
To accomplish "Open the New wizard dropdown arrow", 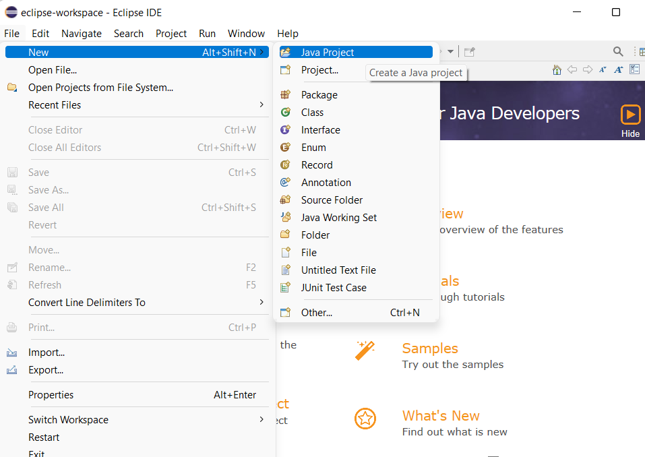I will [450, 51].
